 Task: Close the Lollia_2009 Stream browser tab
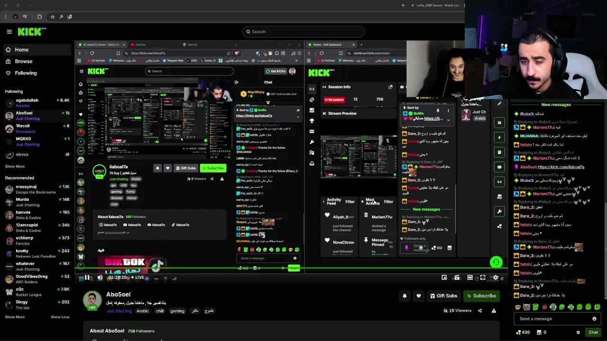pyautogui.click(x=413, y=5)
